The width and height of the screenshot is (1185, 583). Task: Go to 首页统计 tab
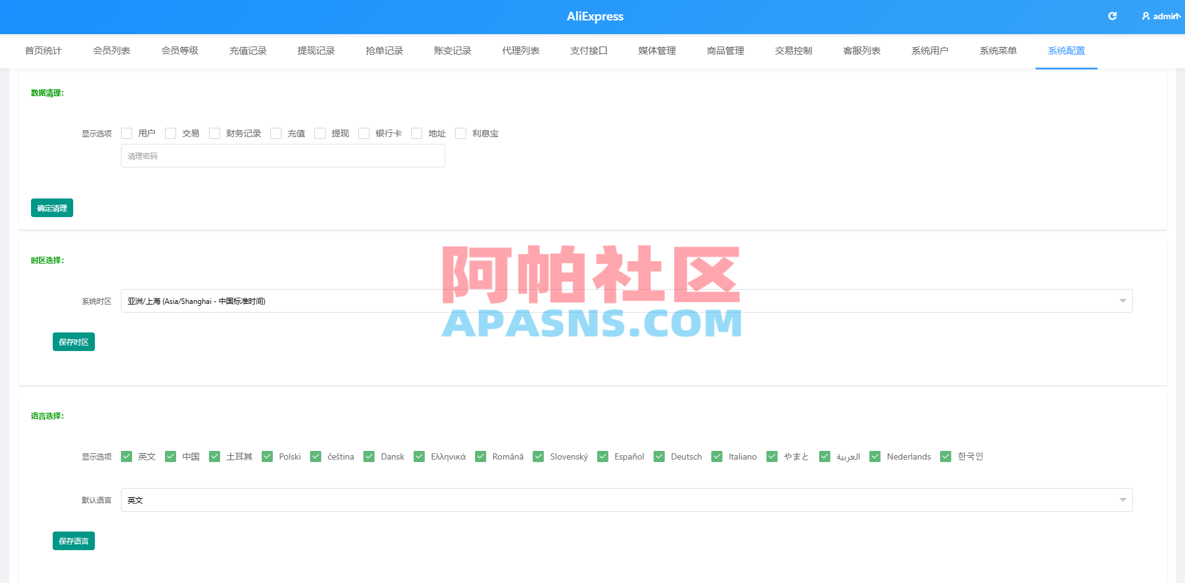point(43,51)
